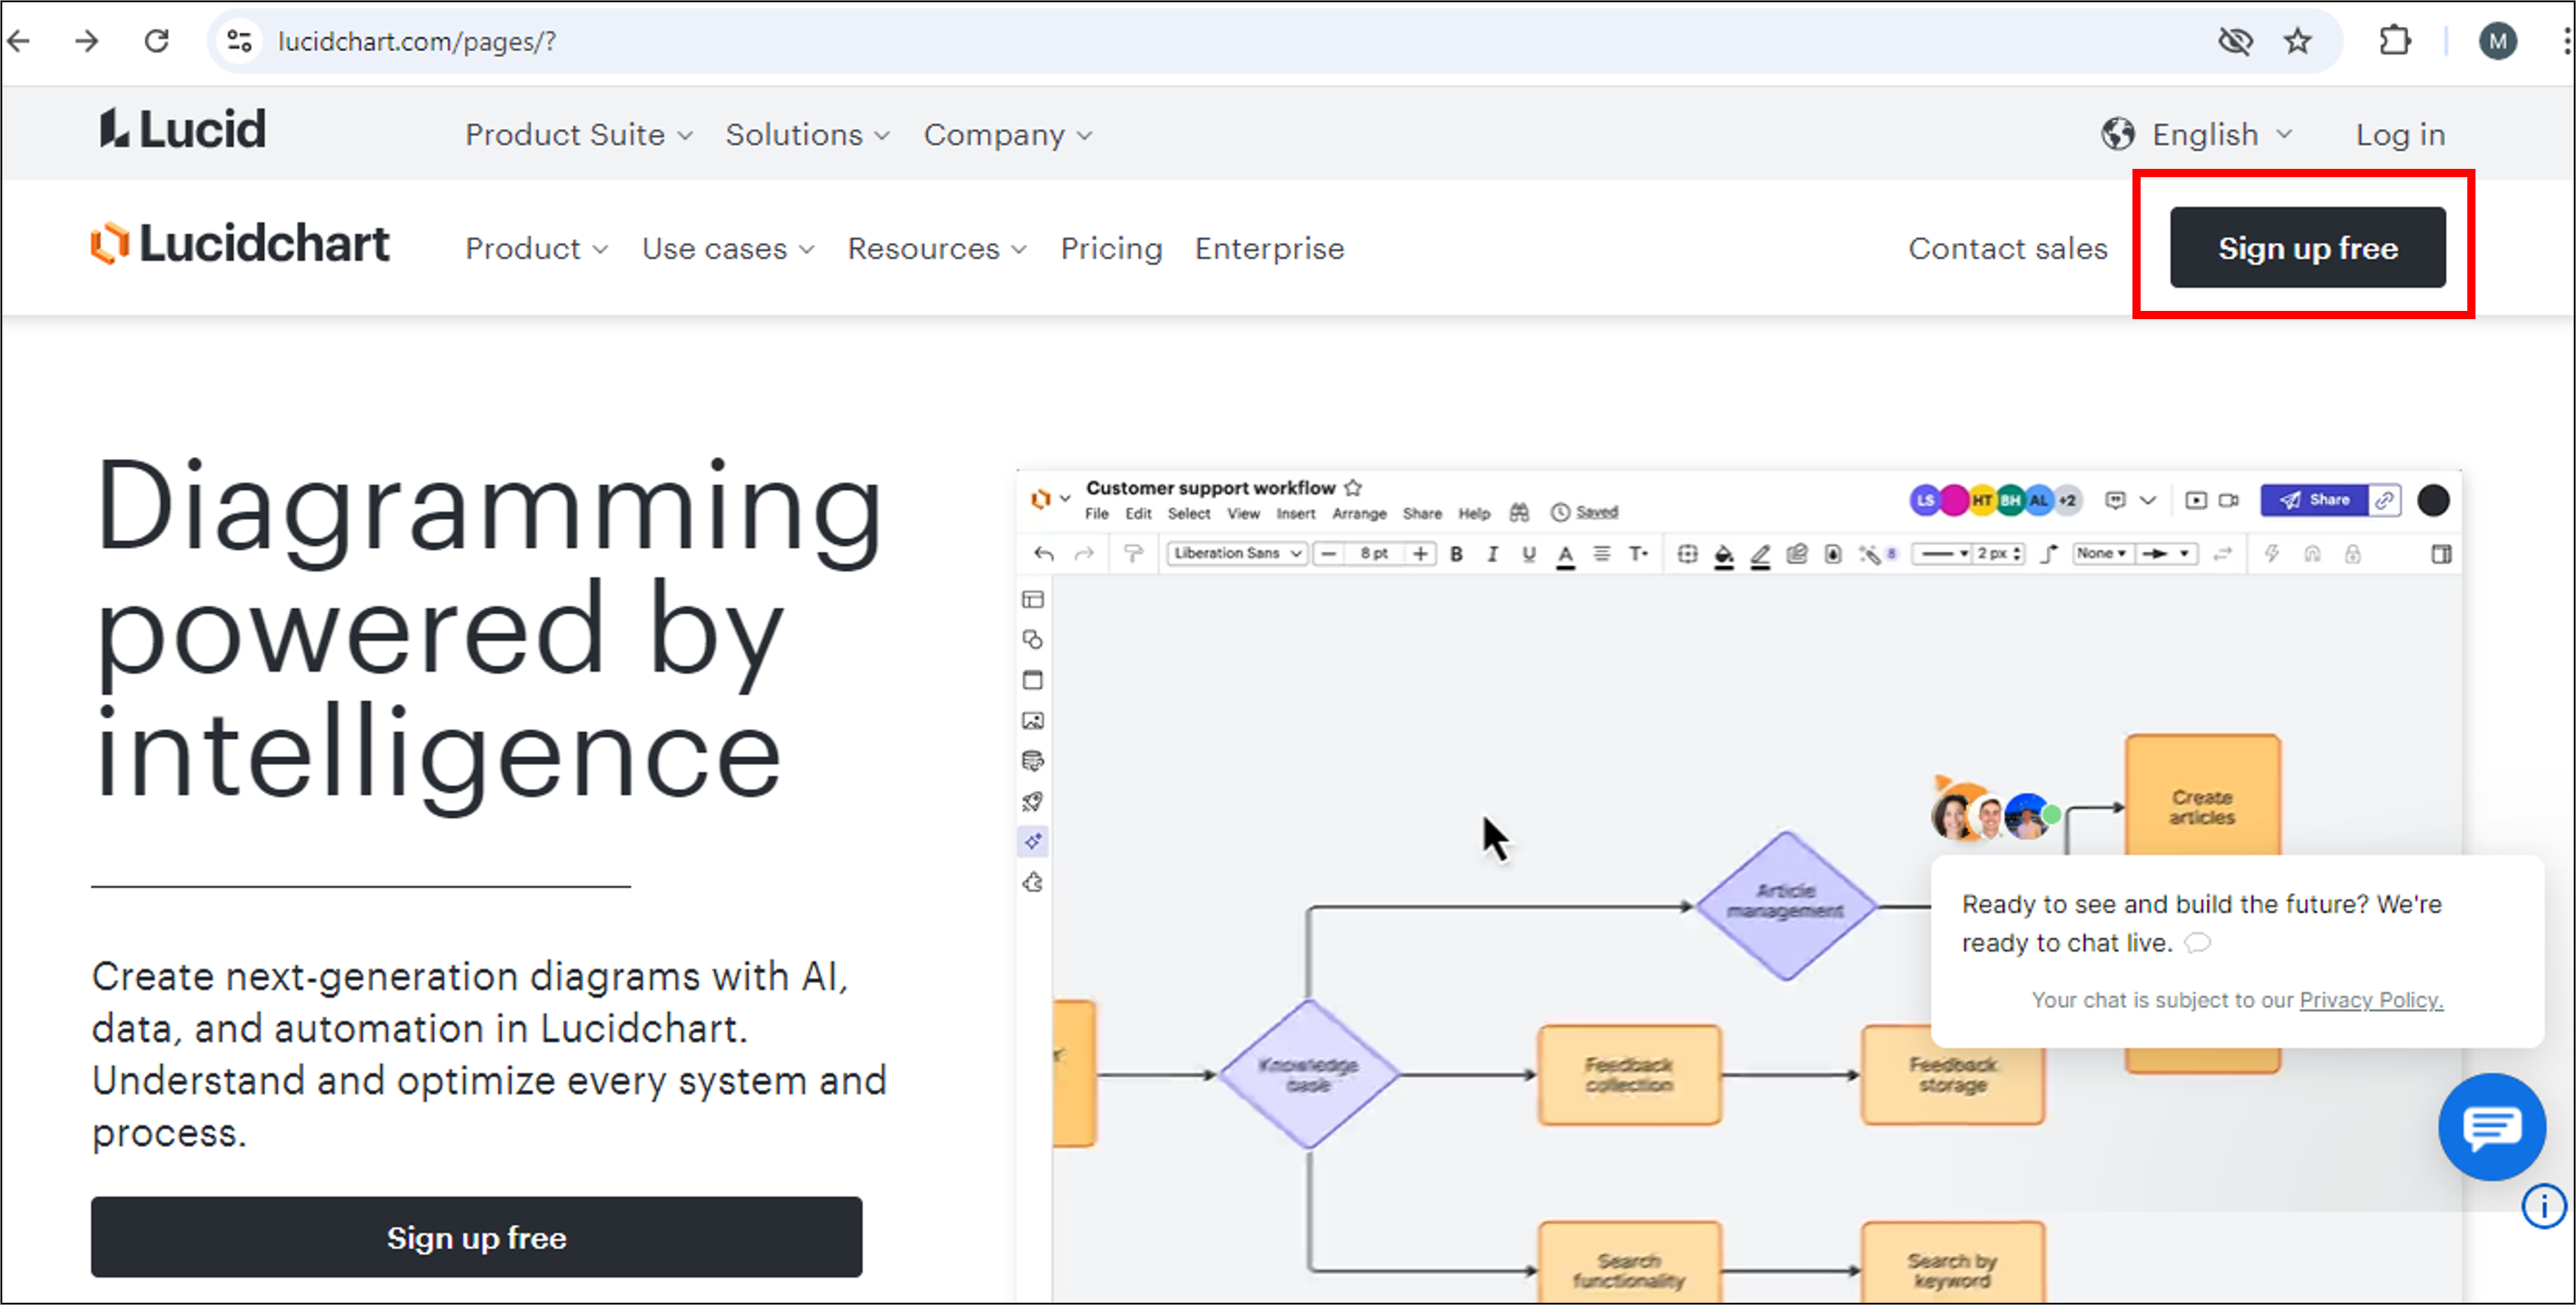This screenshot has width=2576, height=1305.
Task: Open the Enterprise menu item
Action: tap(1269, 249)
